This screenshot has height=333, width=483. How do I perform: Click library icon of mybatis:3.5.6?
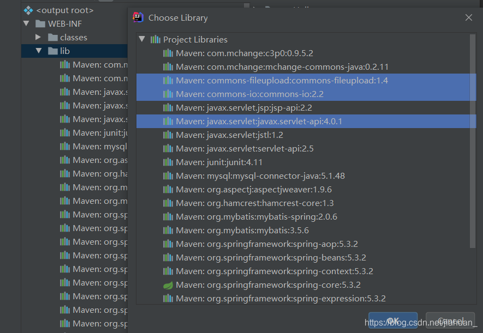point(168,231)
